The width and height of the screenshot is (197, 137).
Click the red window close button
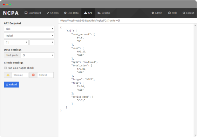4,5
